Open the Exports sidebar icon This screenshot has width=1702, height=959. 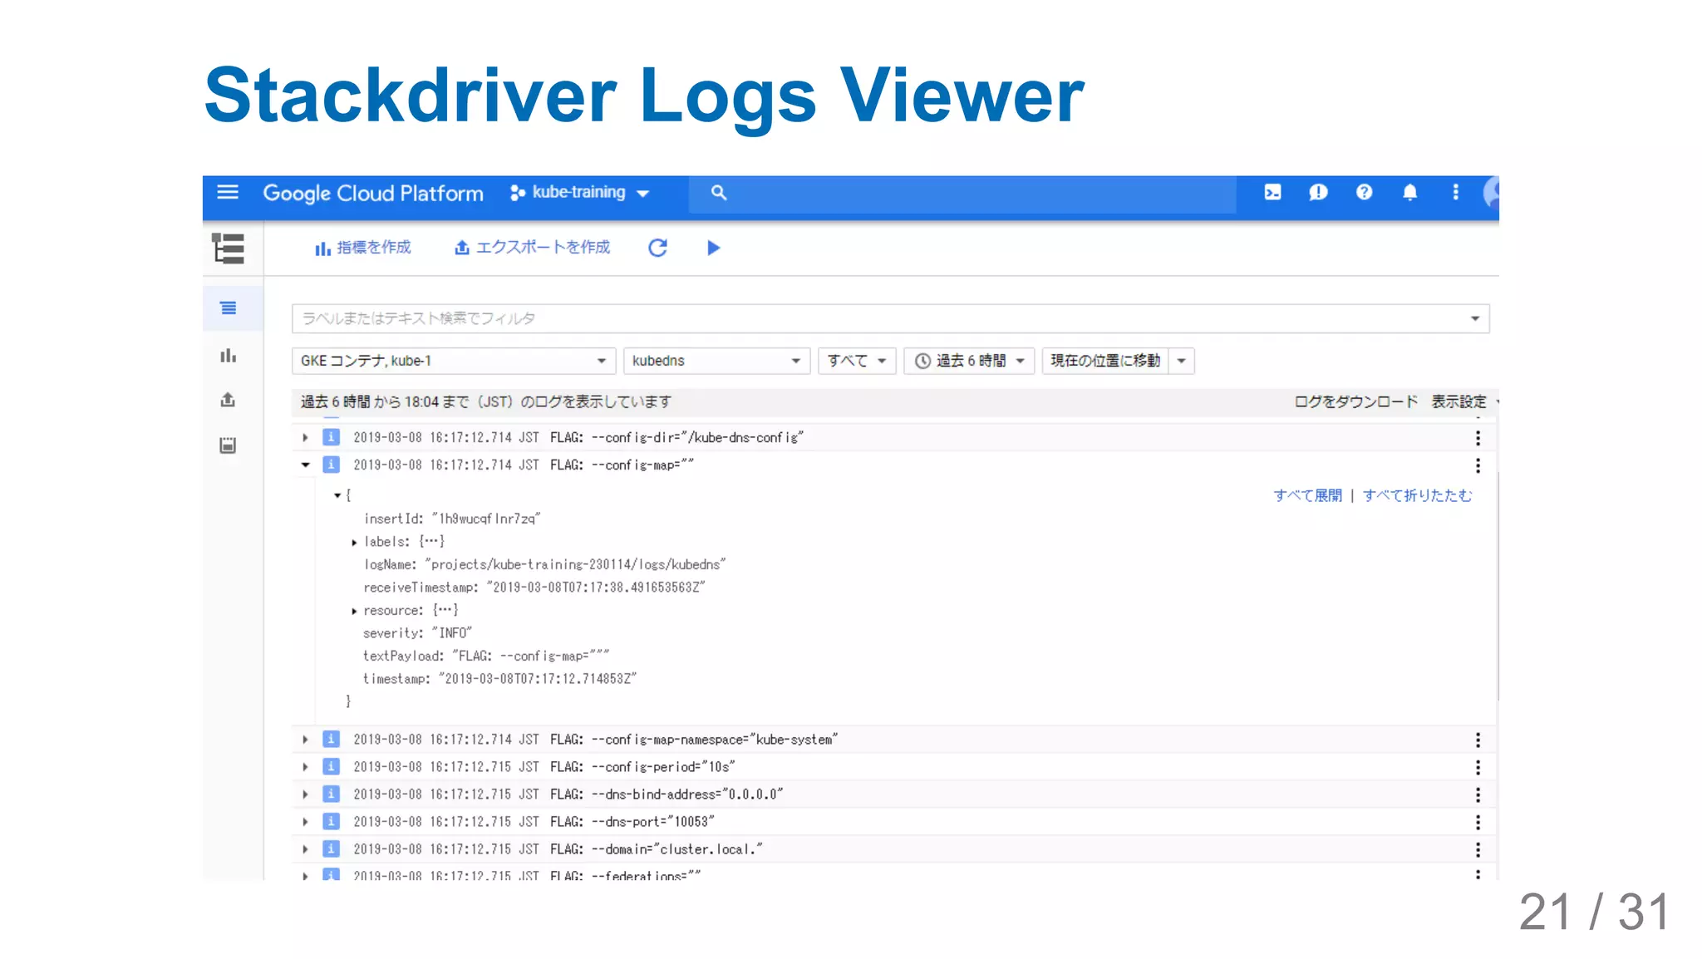[x=228, y=400]
